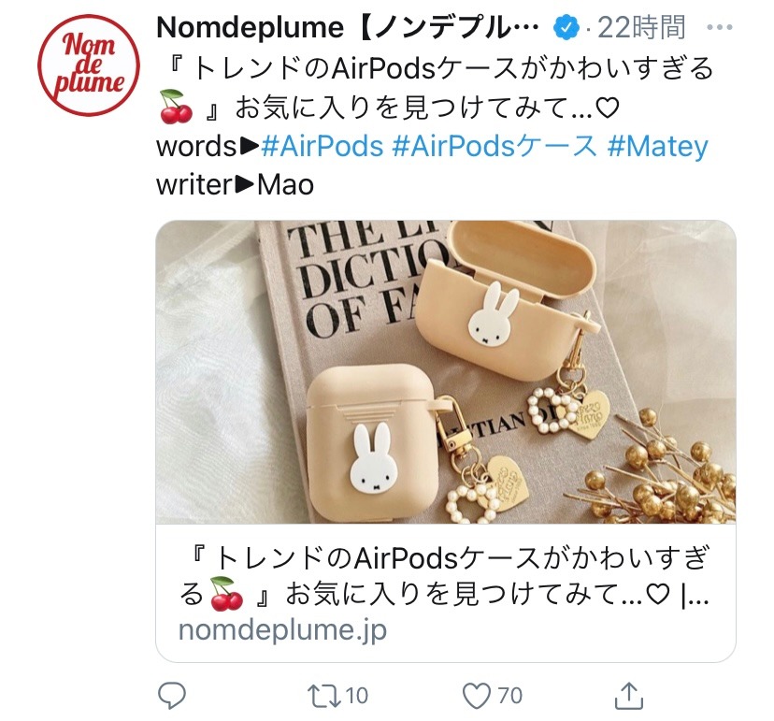
Task: Open the share upload icon
Action: pos(629,695)
